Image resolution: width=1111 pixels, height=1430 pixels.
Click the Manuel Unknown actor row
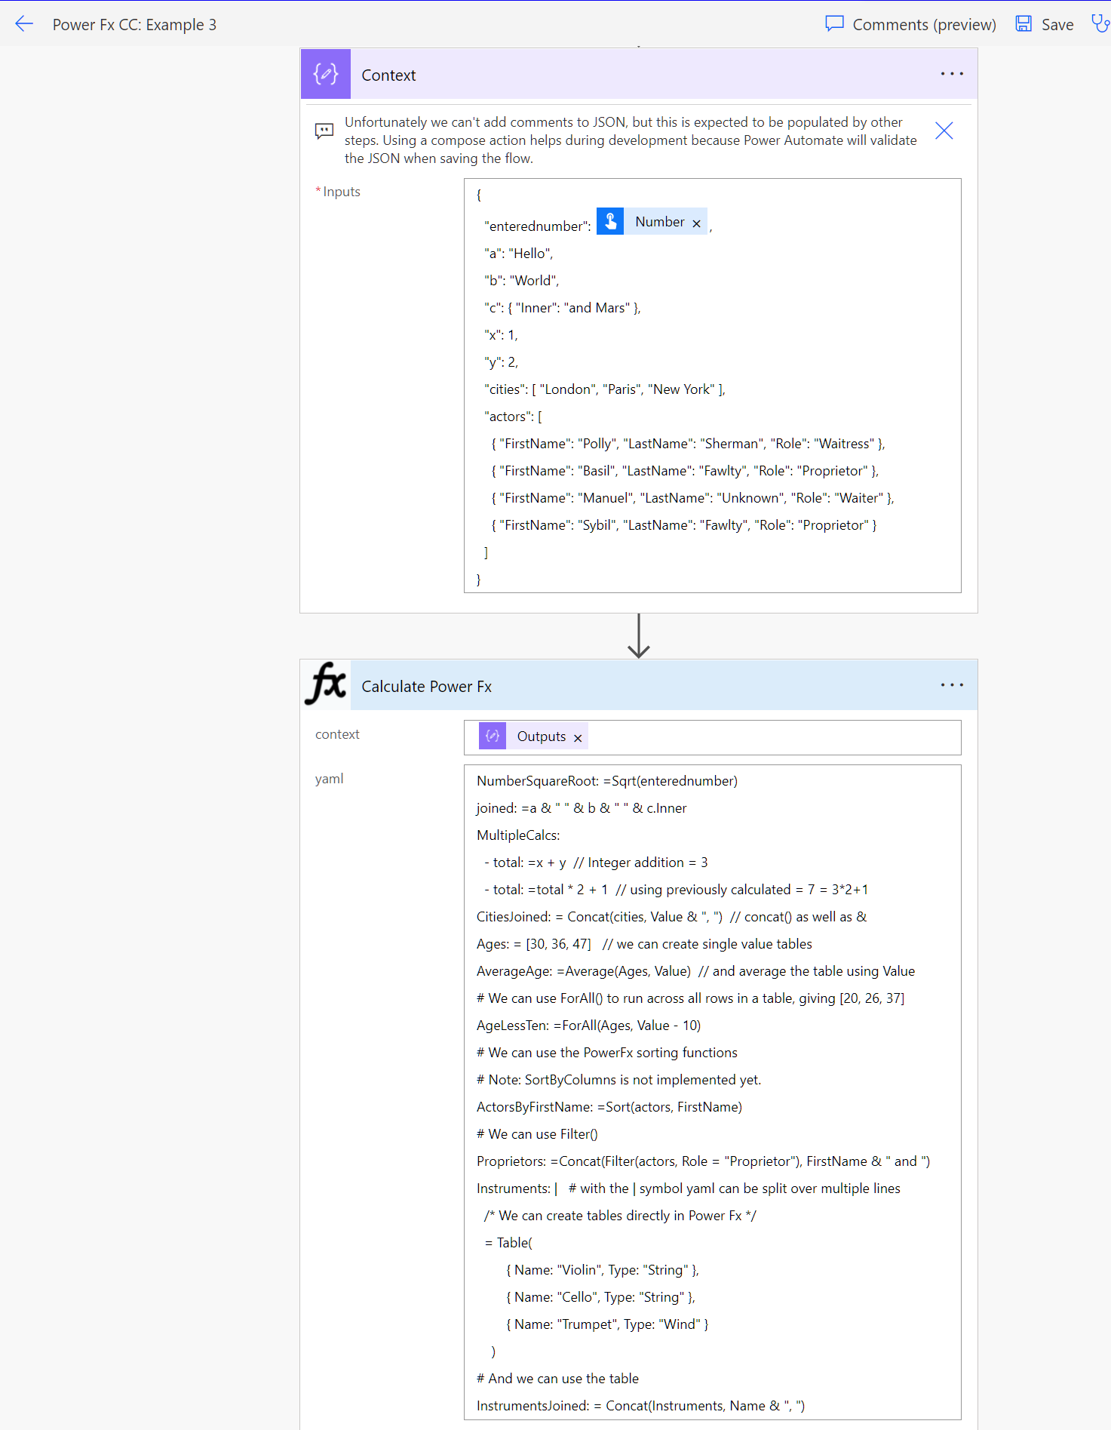coord(692,498)
